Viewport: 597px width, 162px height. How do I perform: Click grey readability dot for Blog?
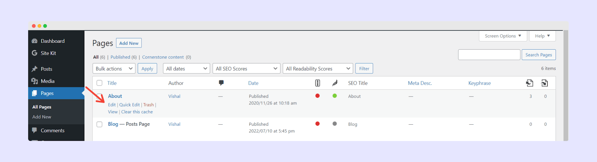coord(335,124)
